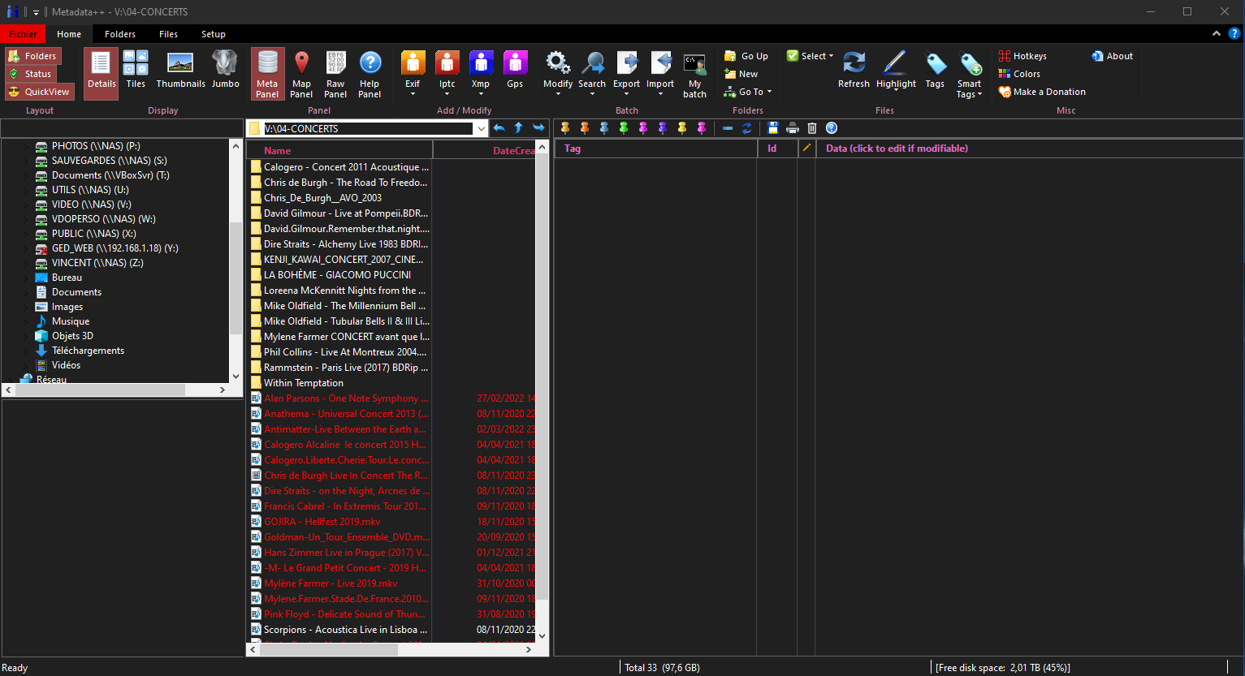This screenshot has height=676, width=1245.
Task: Click the printer icon in metadata toolbar
Action: point(793,128)
